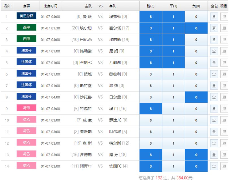Select win (3) for match 6 波城
This screenshot has width=230, height=183.
click(151, 74)
